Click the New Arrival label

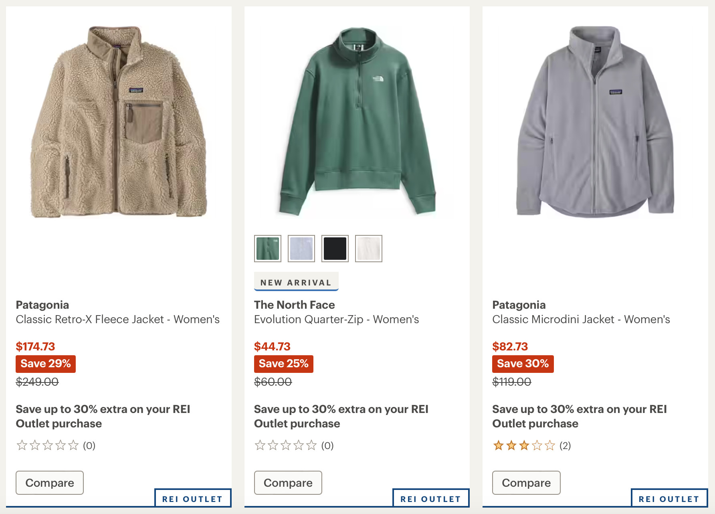(x=296, y=282)
